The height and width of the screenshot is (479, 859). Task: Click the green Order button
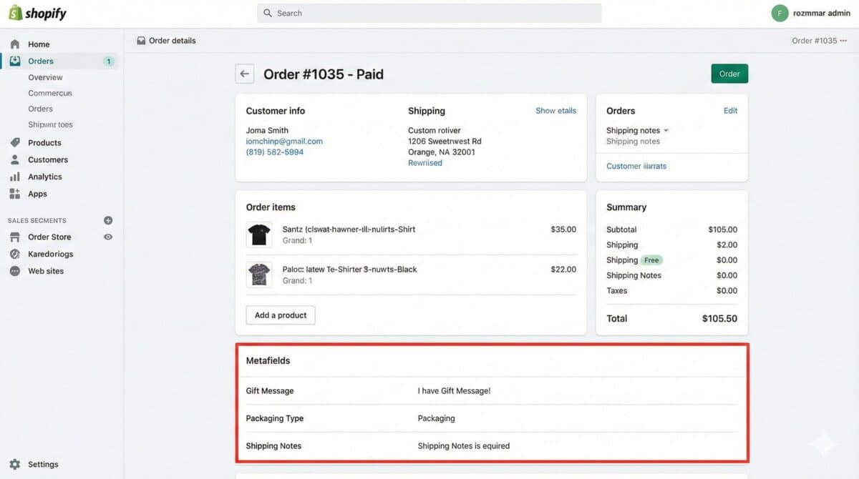click(729, 73)
